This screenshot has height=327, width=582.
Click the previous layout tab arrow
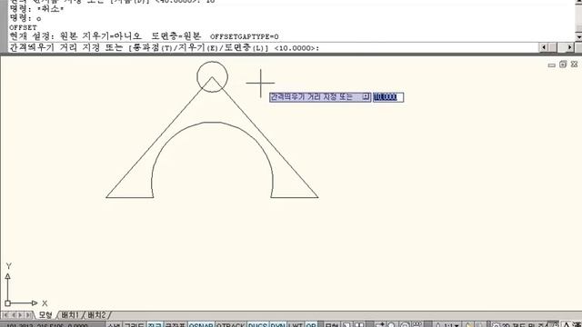(x=13, y=315)
